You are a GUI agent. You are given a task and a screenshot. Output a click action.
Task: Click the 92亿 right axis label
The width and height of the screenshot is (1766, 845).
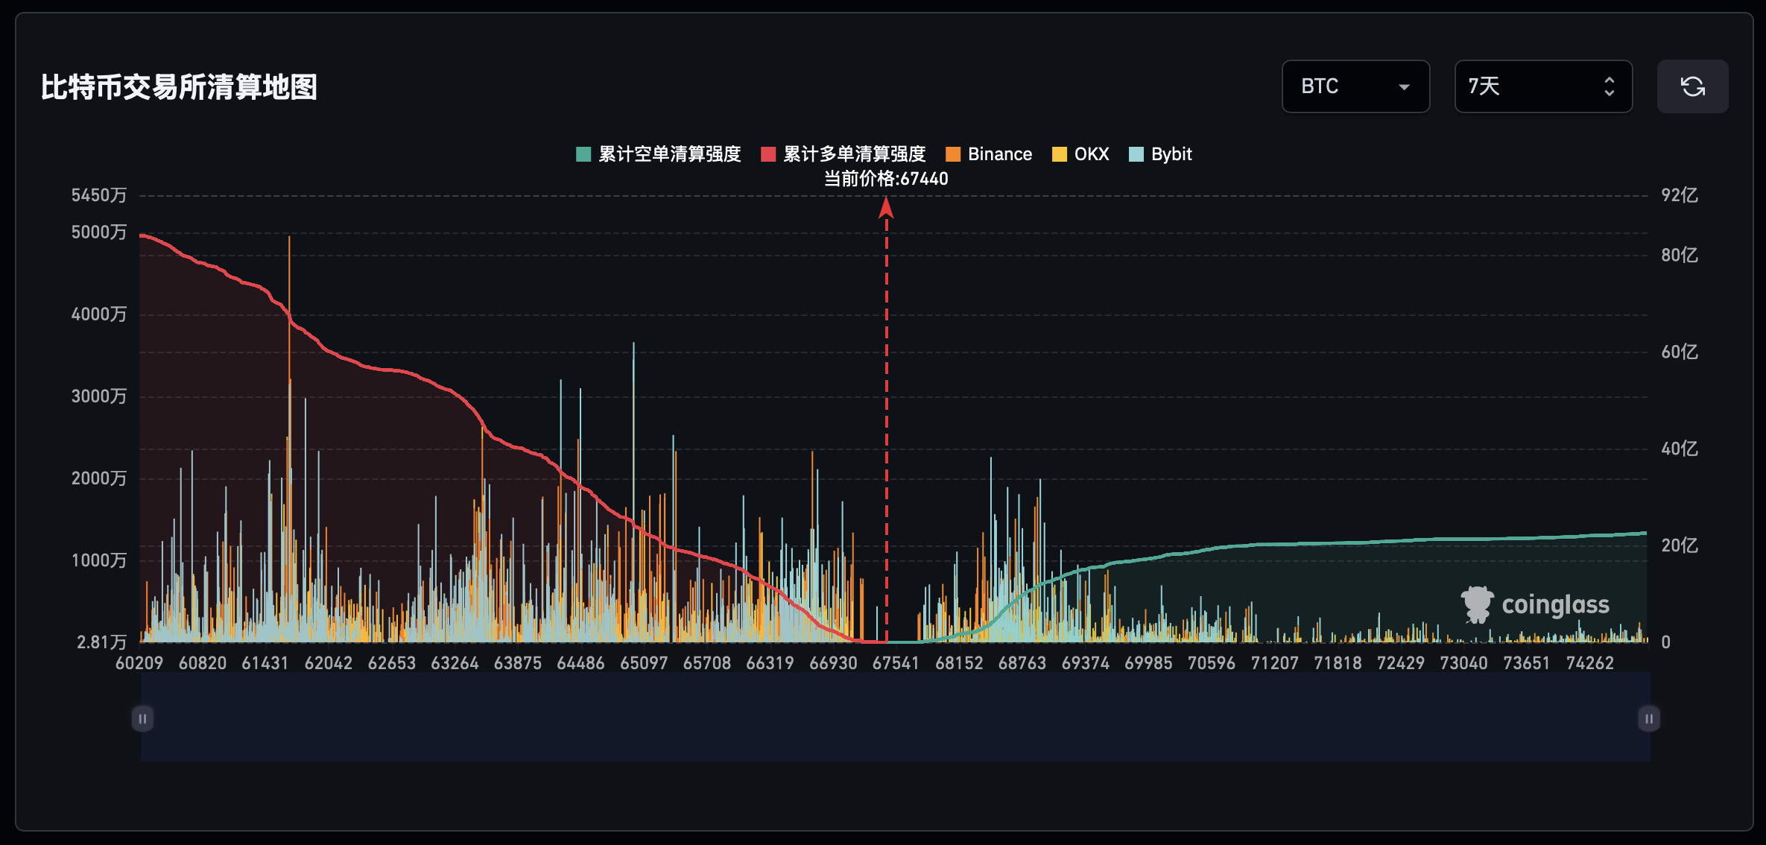click(1680, 195)
